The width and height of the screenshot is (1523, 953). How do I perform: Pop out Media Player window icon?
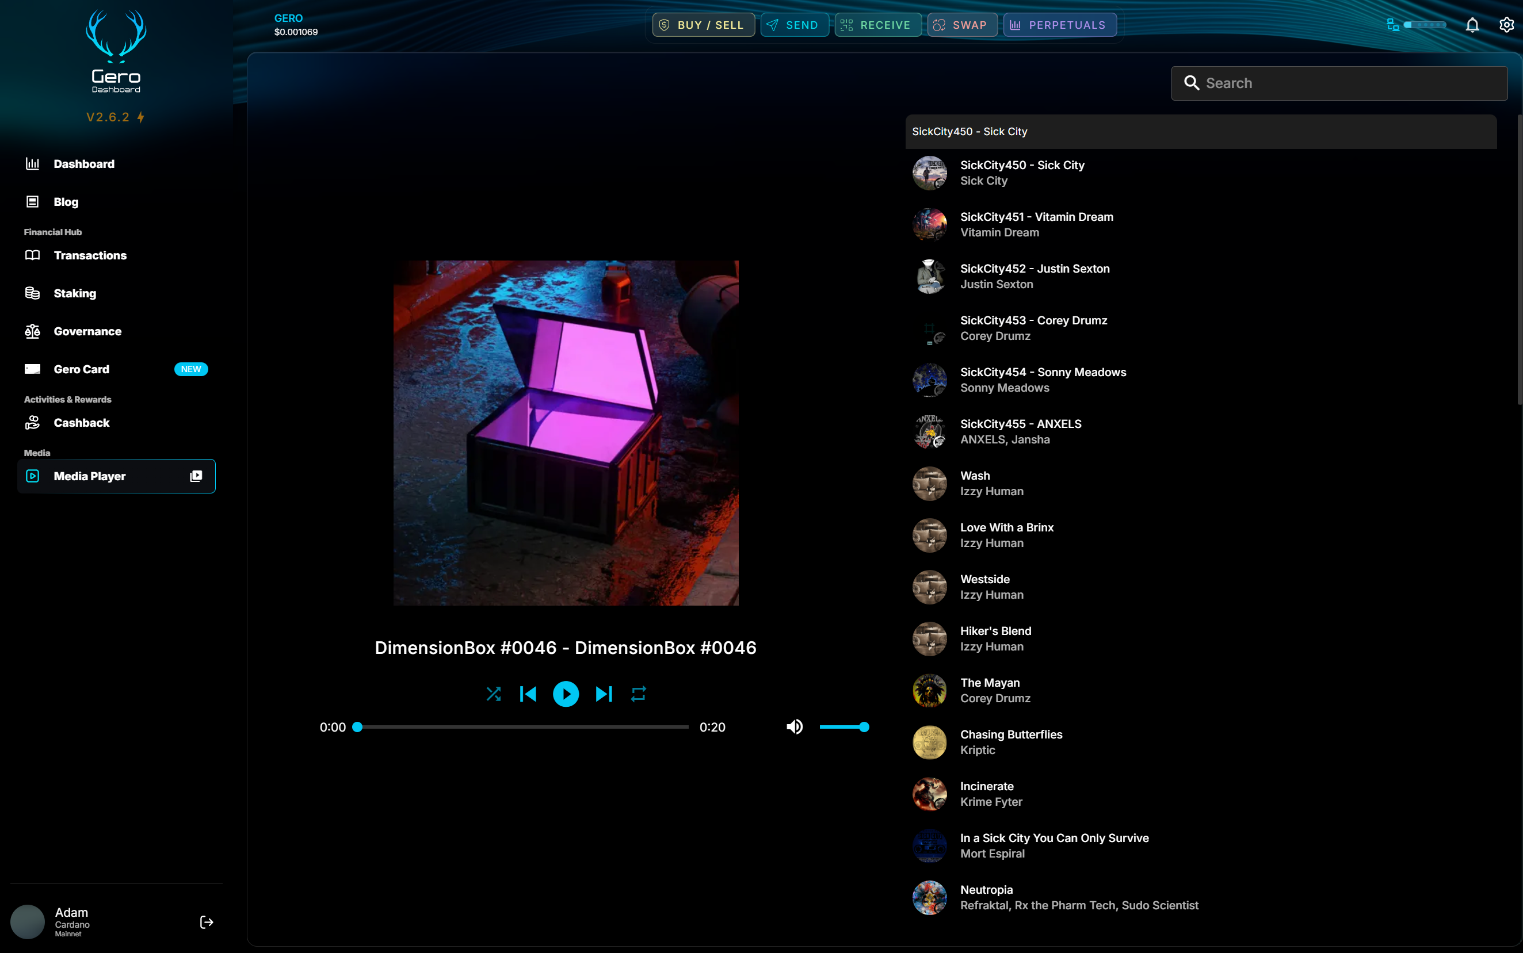point(196,476)
